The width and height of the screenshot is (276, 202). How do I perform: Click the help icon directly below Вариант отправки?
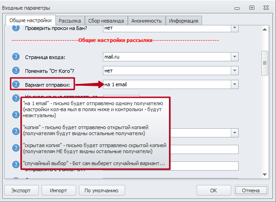(16, 98)
